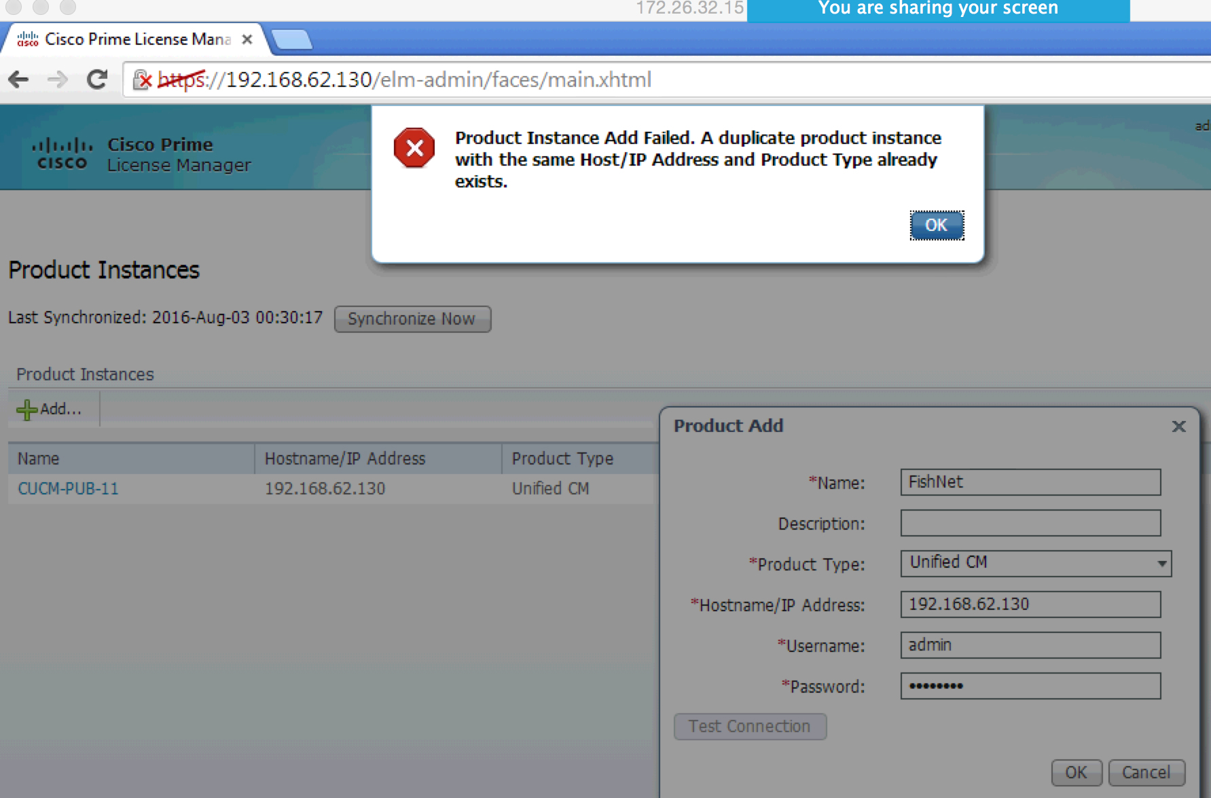Click OK in the error message dialog
The image size is (1211, 798).
point(937,225)
